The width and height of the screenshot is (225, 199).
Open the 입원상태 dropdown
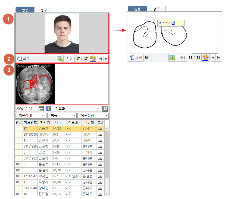point(31,116)
